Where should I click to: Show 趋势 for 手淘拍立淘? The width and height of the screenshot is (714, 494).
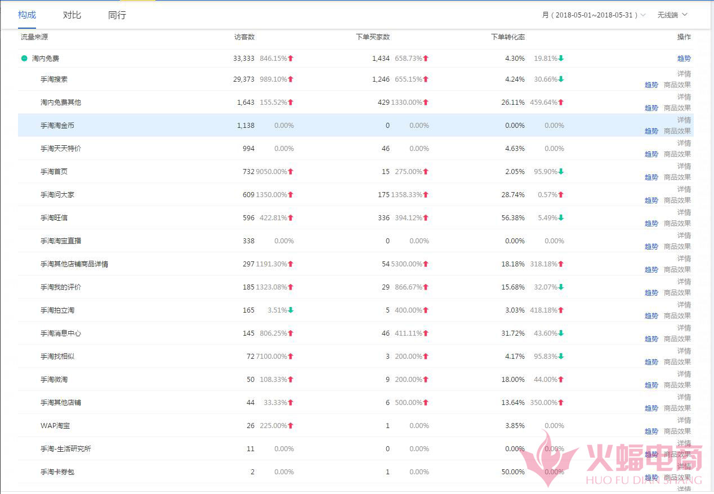(x=651, y=316)
